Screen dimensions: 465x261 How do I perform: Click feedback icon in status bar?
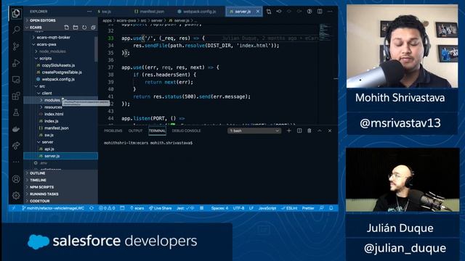click(x=322, y=208)
